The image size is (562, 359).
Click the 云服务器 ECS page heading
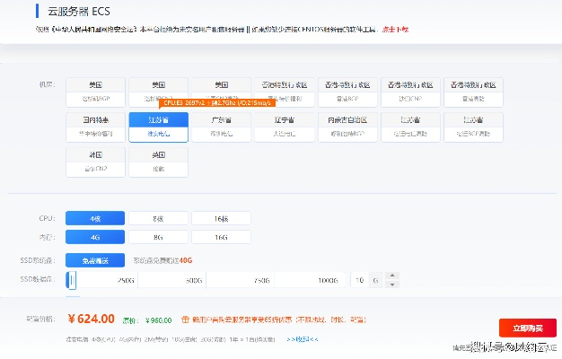click(79, 12)
